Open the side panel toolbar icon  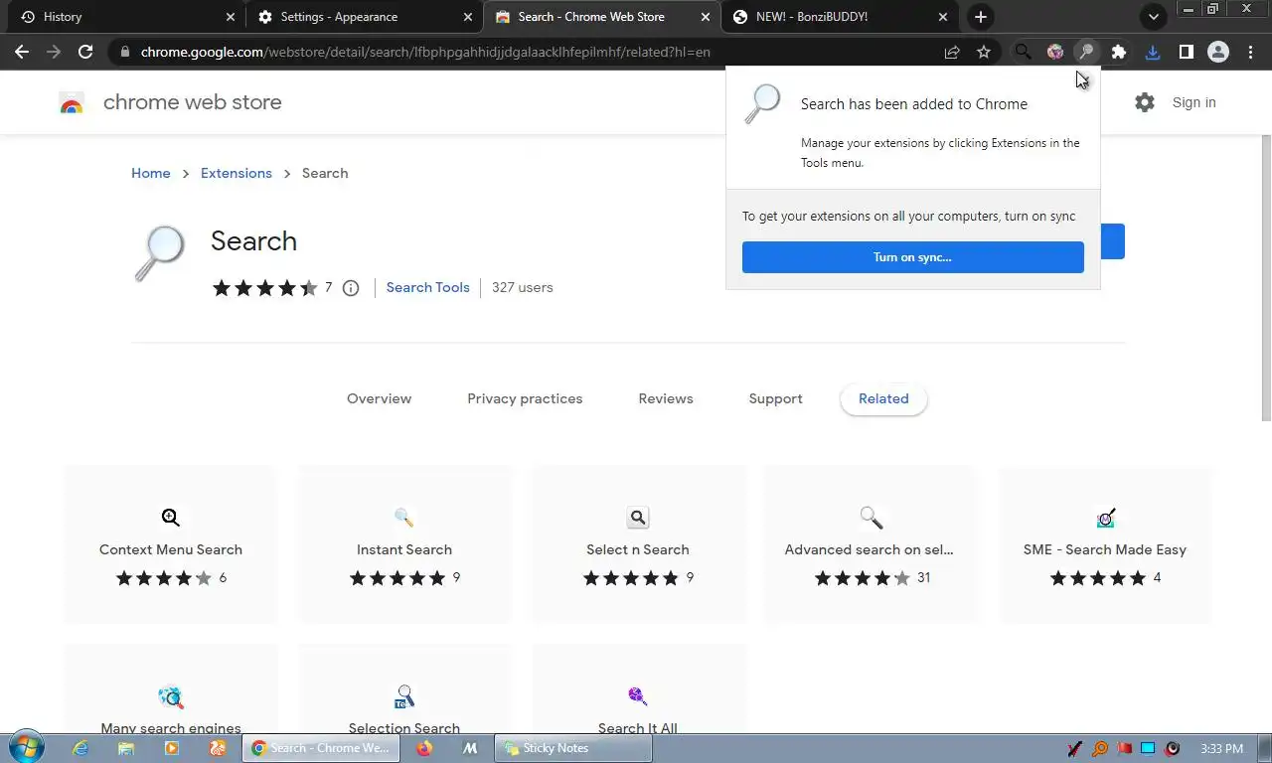point(1186,52)
